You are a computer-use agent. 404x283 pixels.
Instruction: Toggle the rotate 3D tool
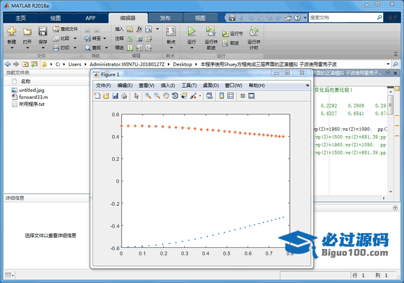(175, 96)
